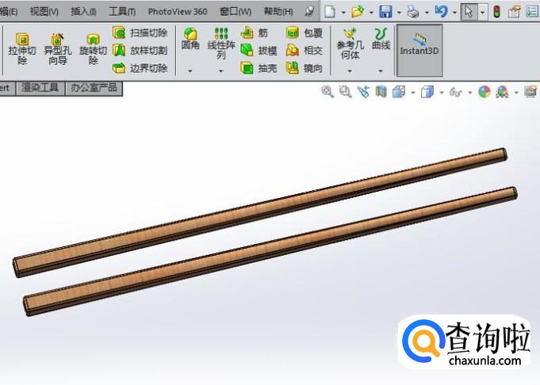Image resolution: width=540 pixels, height=385 pixels.
Task: Expand the select cursor dropdown arrow
Action: [483, 13]
